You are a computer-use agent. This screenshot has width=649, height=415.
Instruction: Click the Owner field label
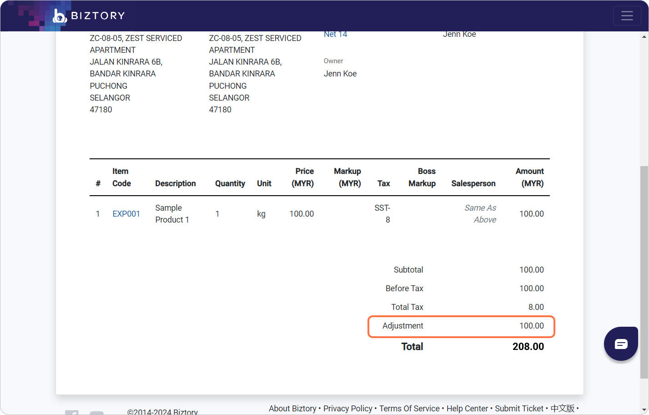point(333,61)
